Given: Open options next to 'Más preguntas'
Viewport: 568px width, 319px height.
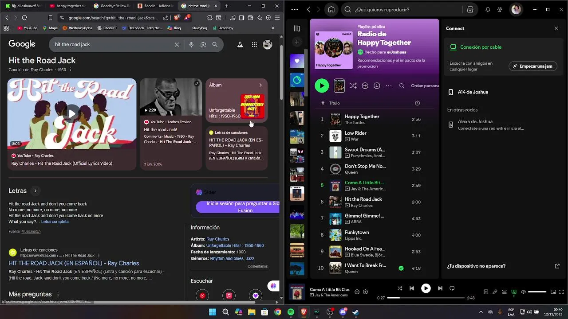Looking at the screenshot, I should coord(58,294).
